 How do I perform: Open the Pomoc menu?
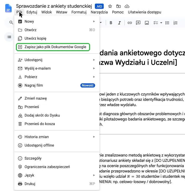[x=118, y=12]
